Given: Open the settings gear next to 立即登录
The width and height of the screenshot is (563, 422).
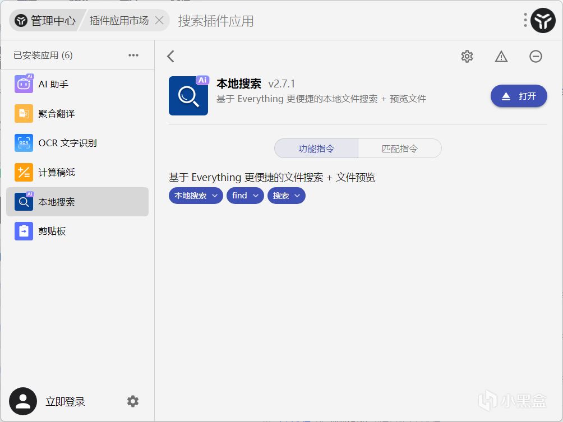Looking at the screenshot, I should click(x=133, y=401).
